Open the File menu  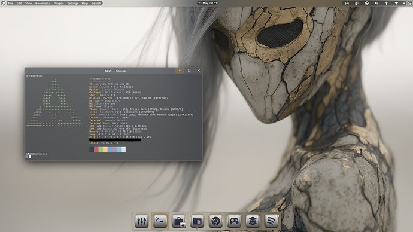10,4
